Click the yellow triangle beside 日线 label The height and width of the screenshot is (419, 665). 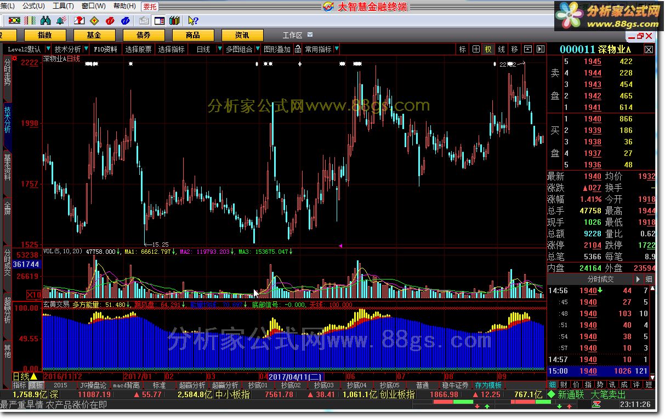coord(33,376)
